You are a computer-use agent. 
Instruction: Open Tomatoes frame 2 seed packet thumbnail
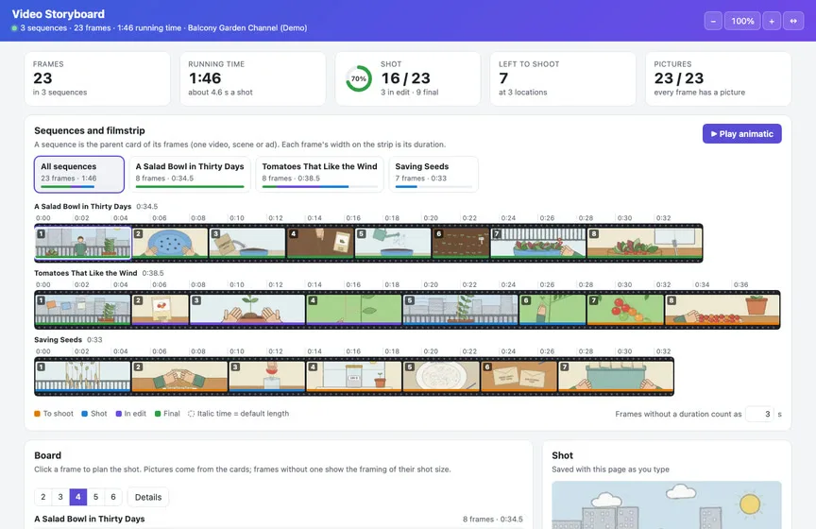(x=161, y=310)
